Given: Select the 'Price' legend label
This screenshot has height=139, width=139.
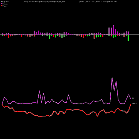Looking at the screenshot, I should click(4, 6).
